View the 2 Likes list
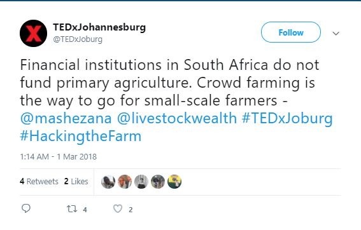The image size is (361, 230). [x=76, y=181]
